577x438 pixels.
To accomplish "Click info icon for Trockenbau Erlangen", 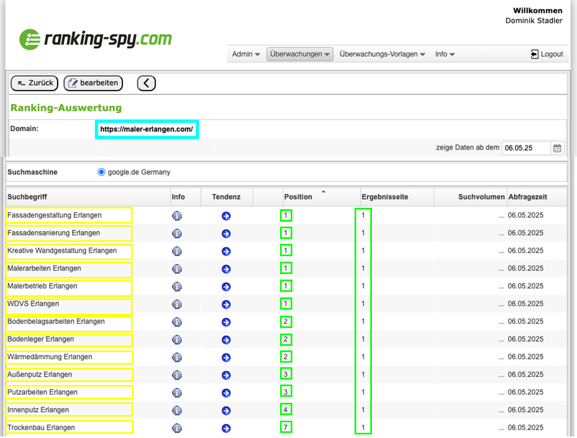I will pyautogui.click(x=177, y=428).
